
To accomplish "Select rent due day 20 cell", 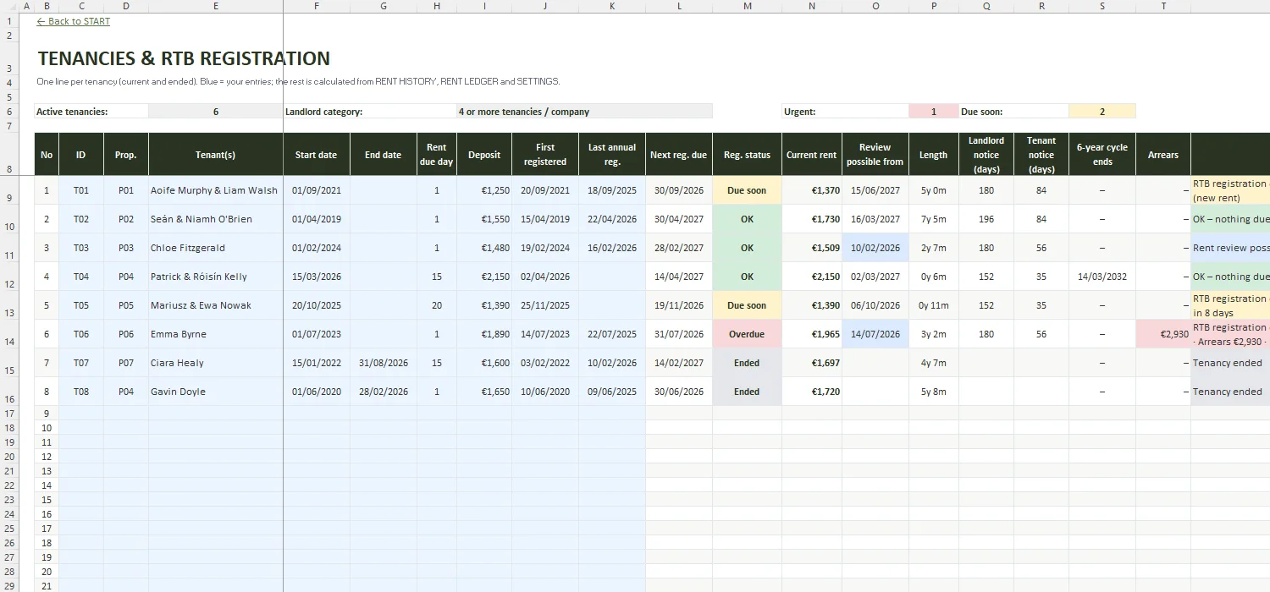I will pyautogui.click(x=437, y=305).
